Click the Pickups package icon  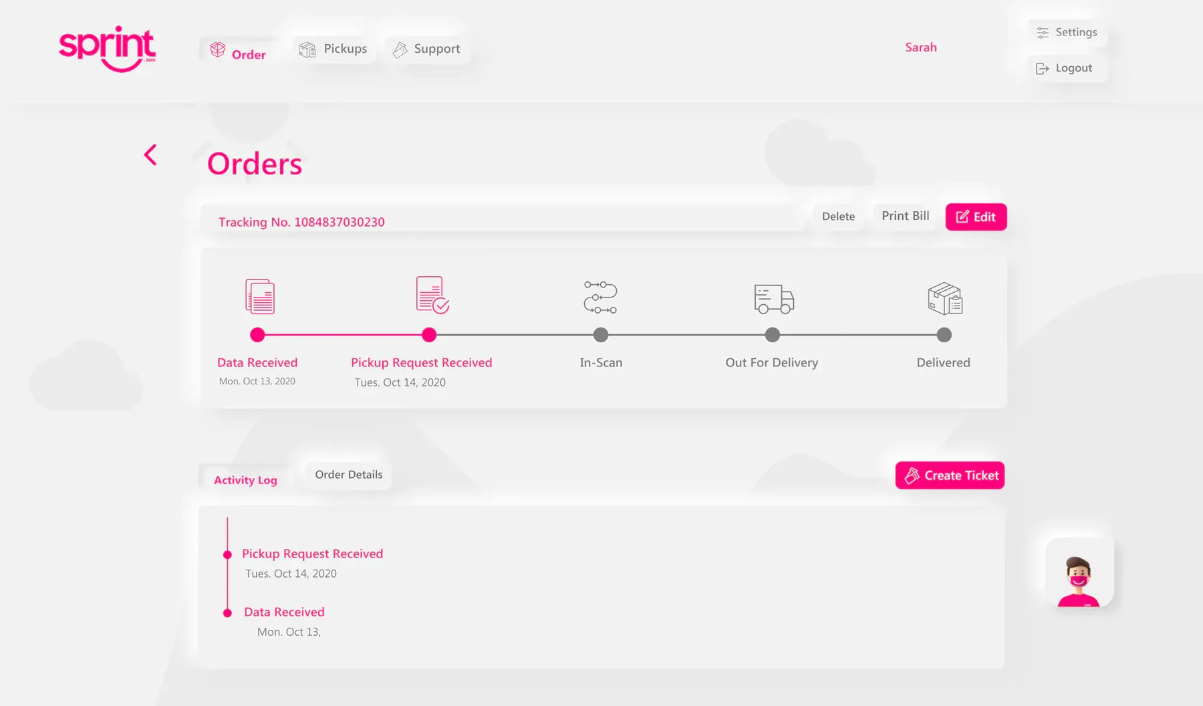pos(307,49)
